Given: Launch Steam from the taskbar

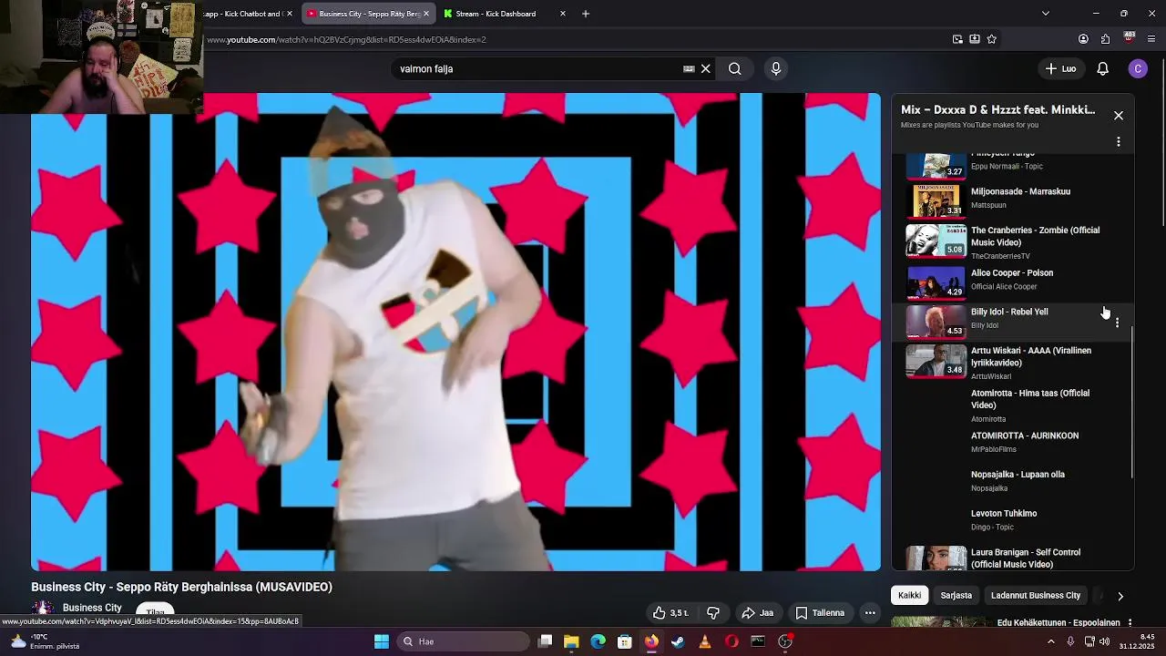Looking at the screenshot, I should (x=678, y=641).
